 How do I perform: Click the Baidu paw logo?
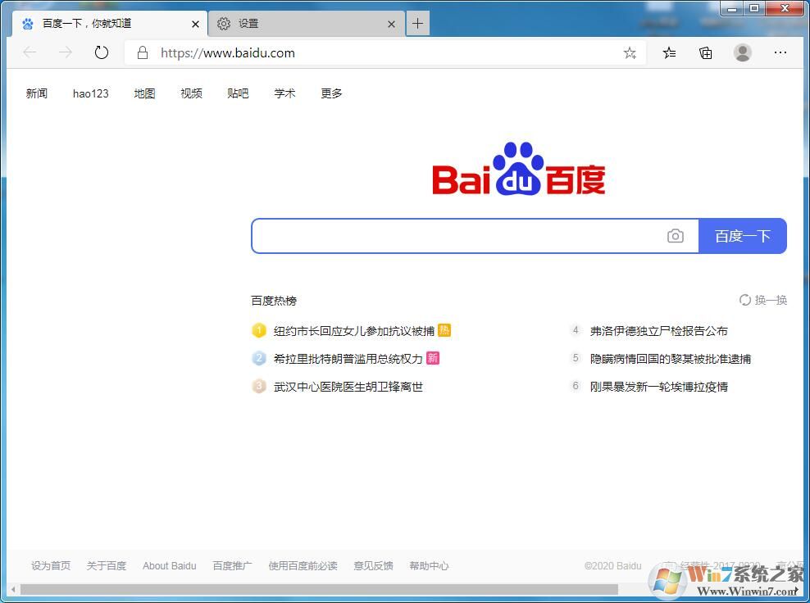519,168
